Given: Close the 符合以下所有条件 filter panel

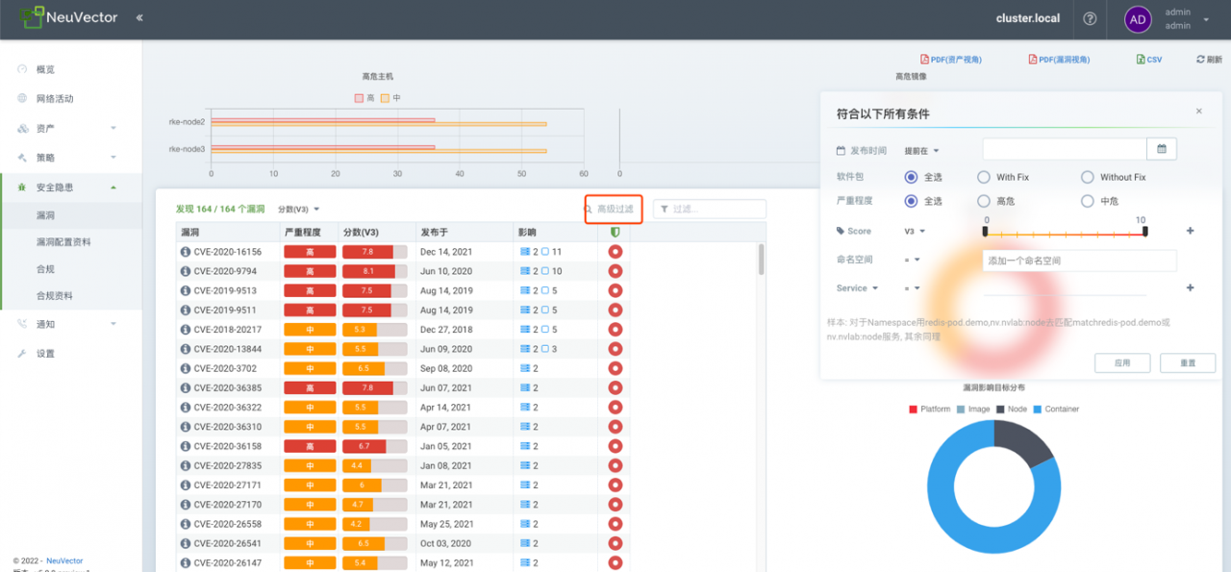Looking at the screenshot, I should pos(1198,112).
